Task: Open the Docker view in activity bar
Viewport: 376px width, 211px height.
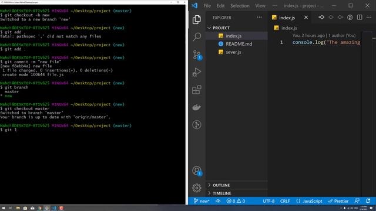Action: (197, 107)
